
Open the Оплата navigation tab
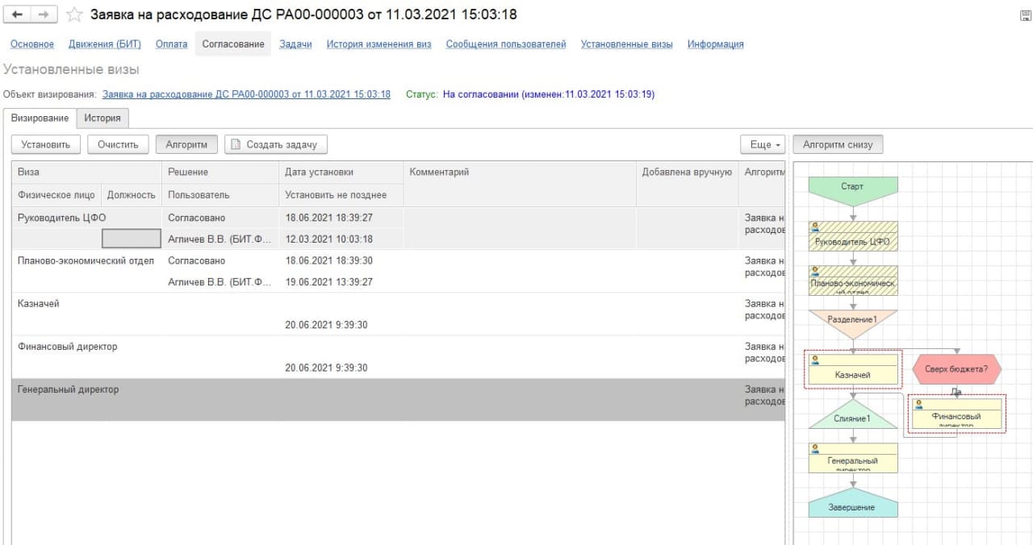pos(171,44)
